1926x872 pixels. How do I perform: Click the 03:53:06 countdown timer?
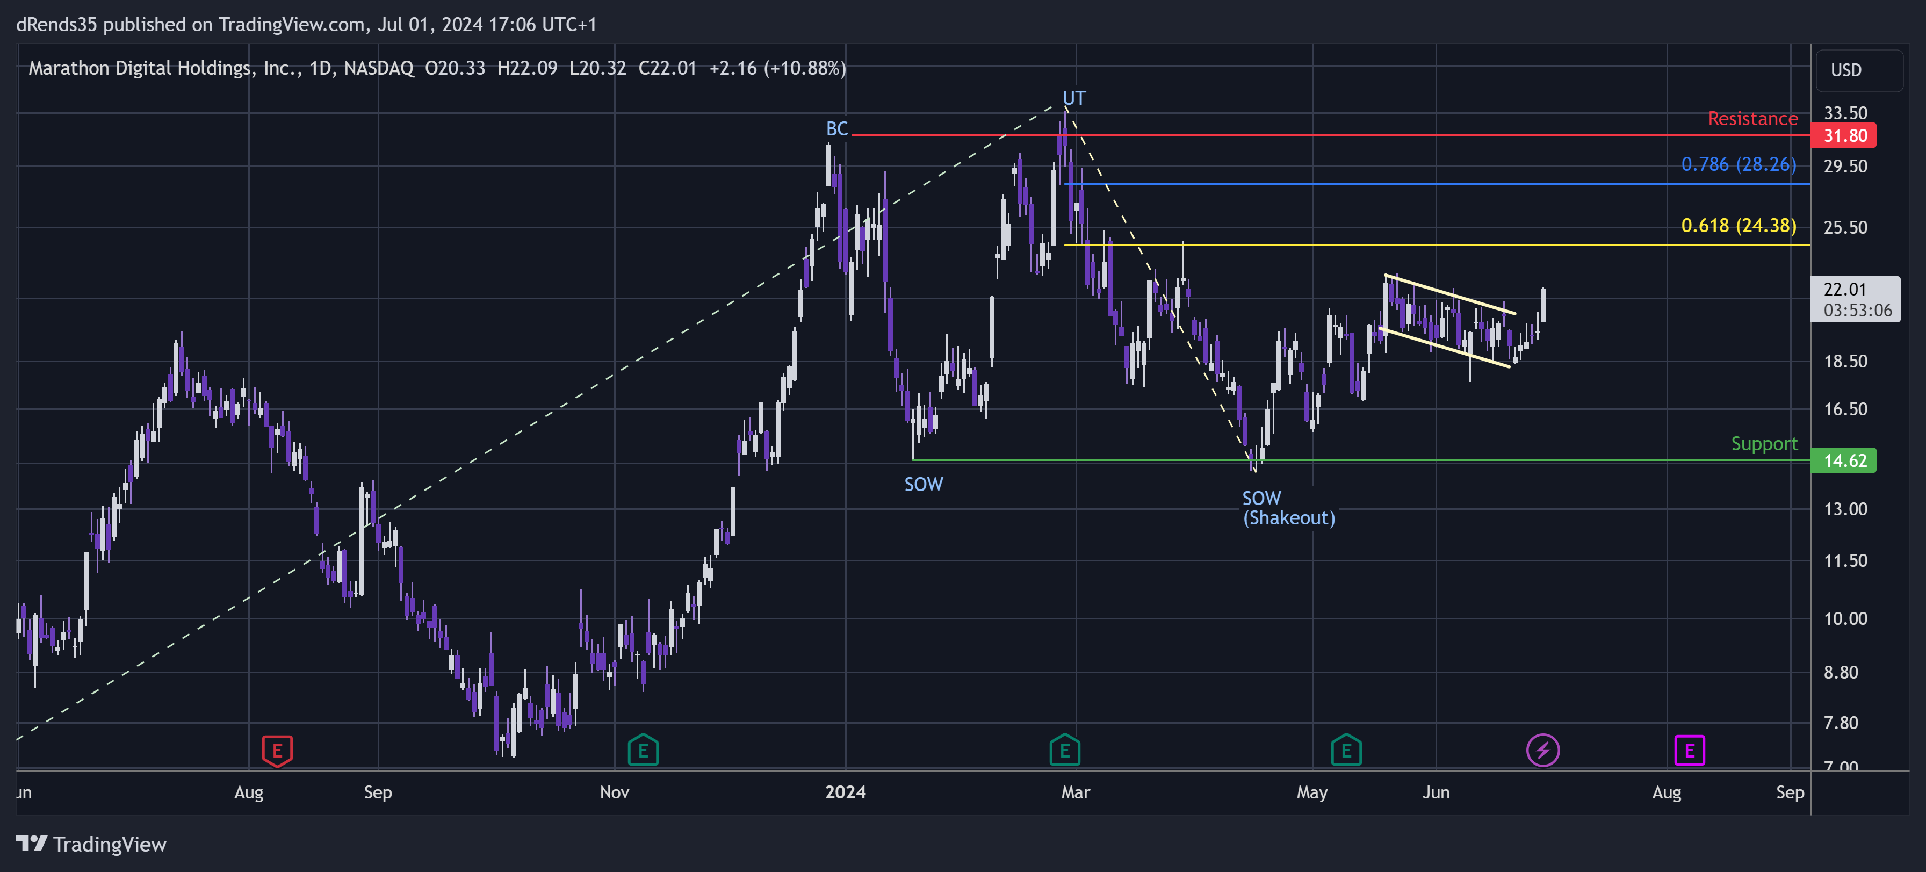pyautogui.click(x=1857, y=311)
